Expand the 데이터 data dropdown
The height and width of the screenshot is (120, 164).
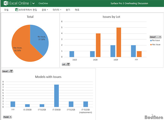(x=57, y=10)
